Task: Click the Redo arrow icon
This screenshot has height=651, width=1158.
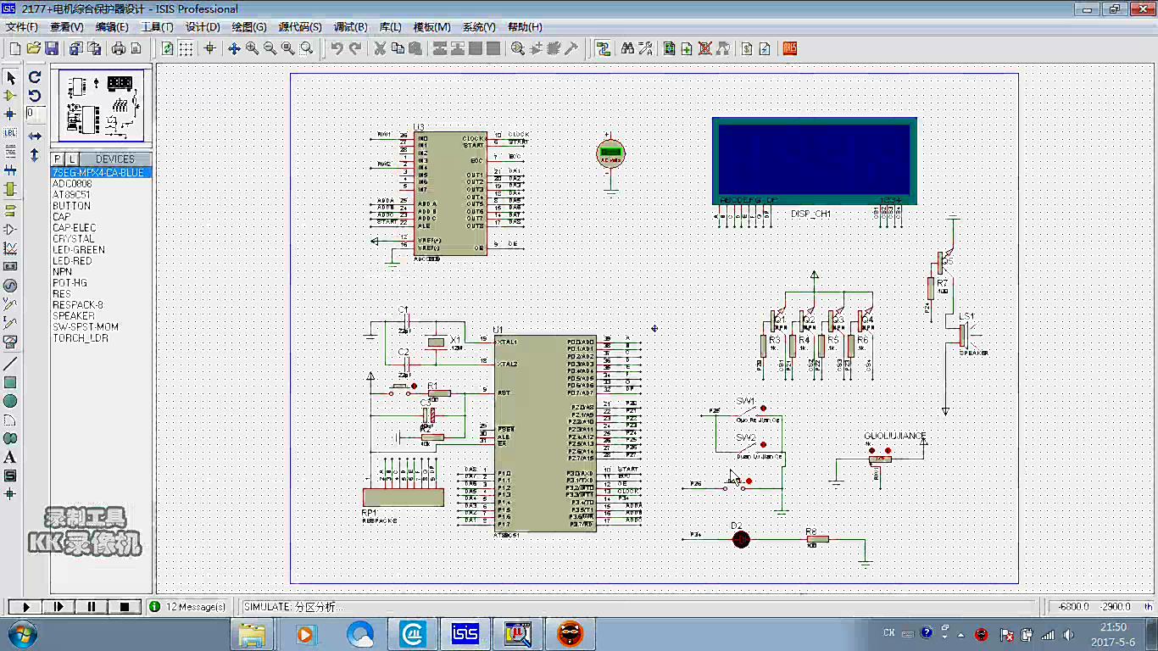Action: point(354,48)
